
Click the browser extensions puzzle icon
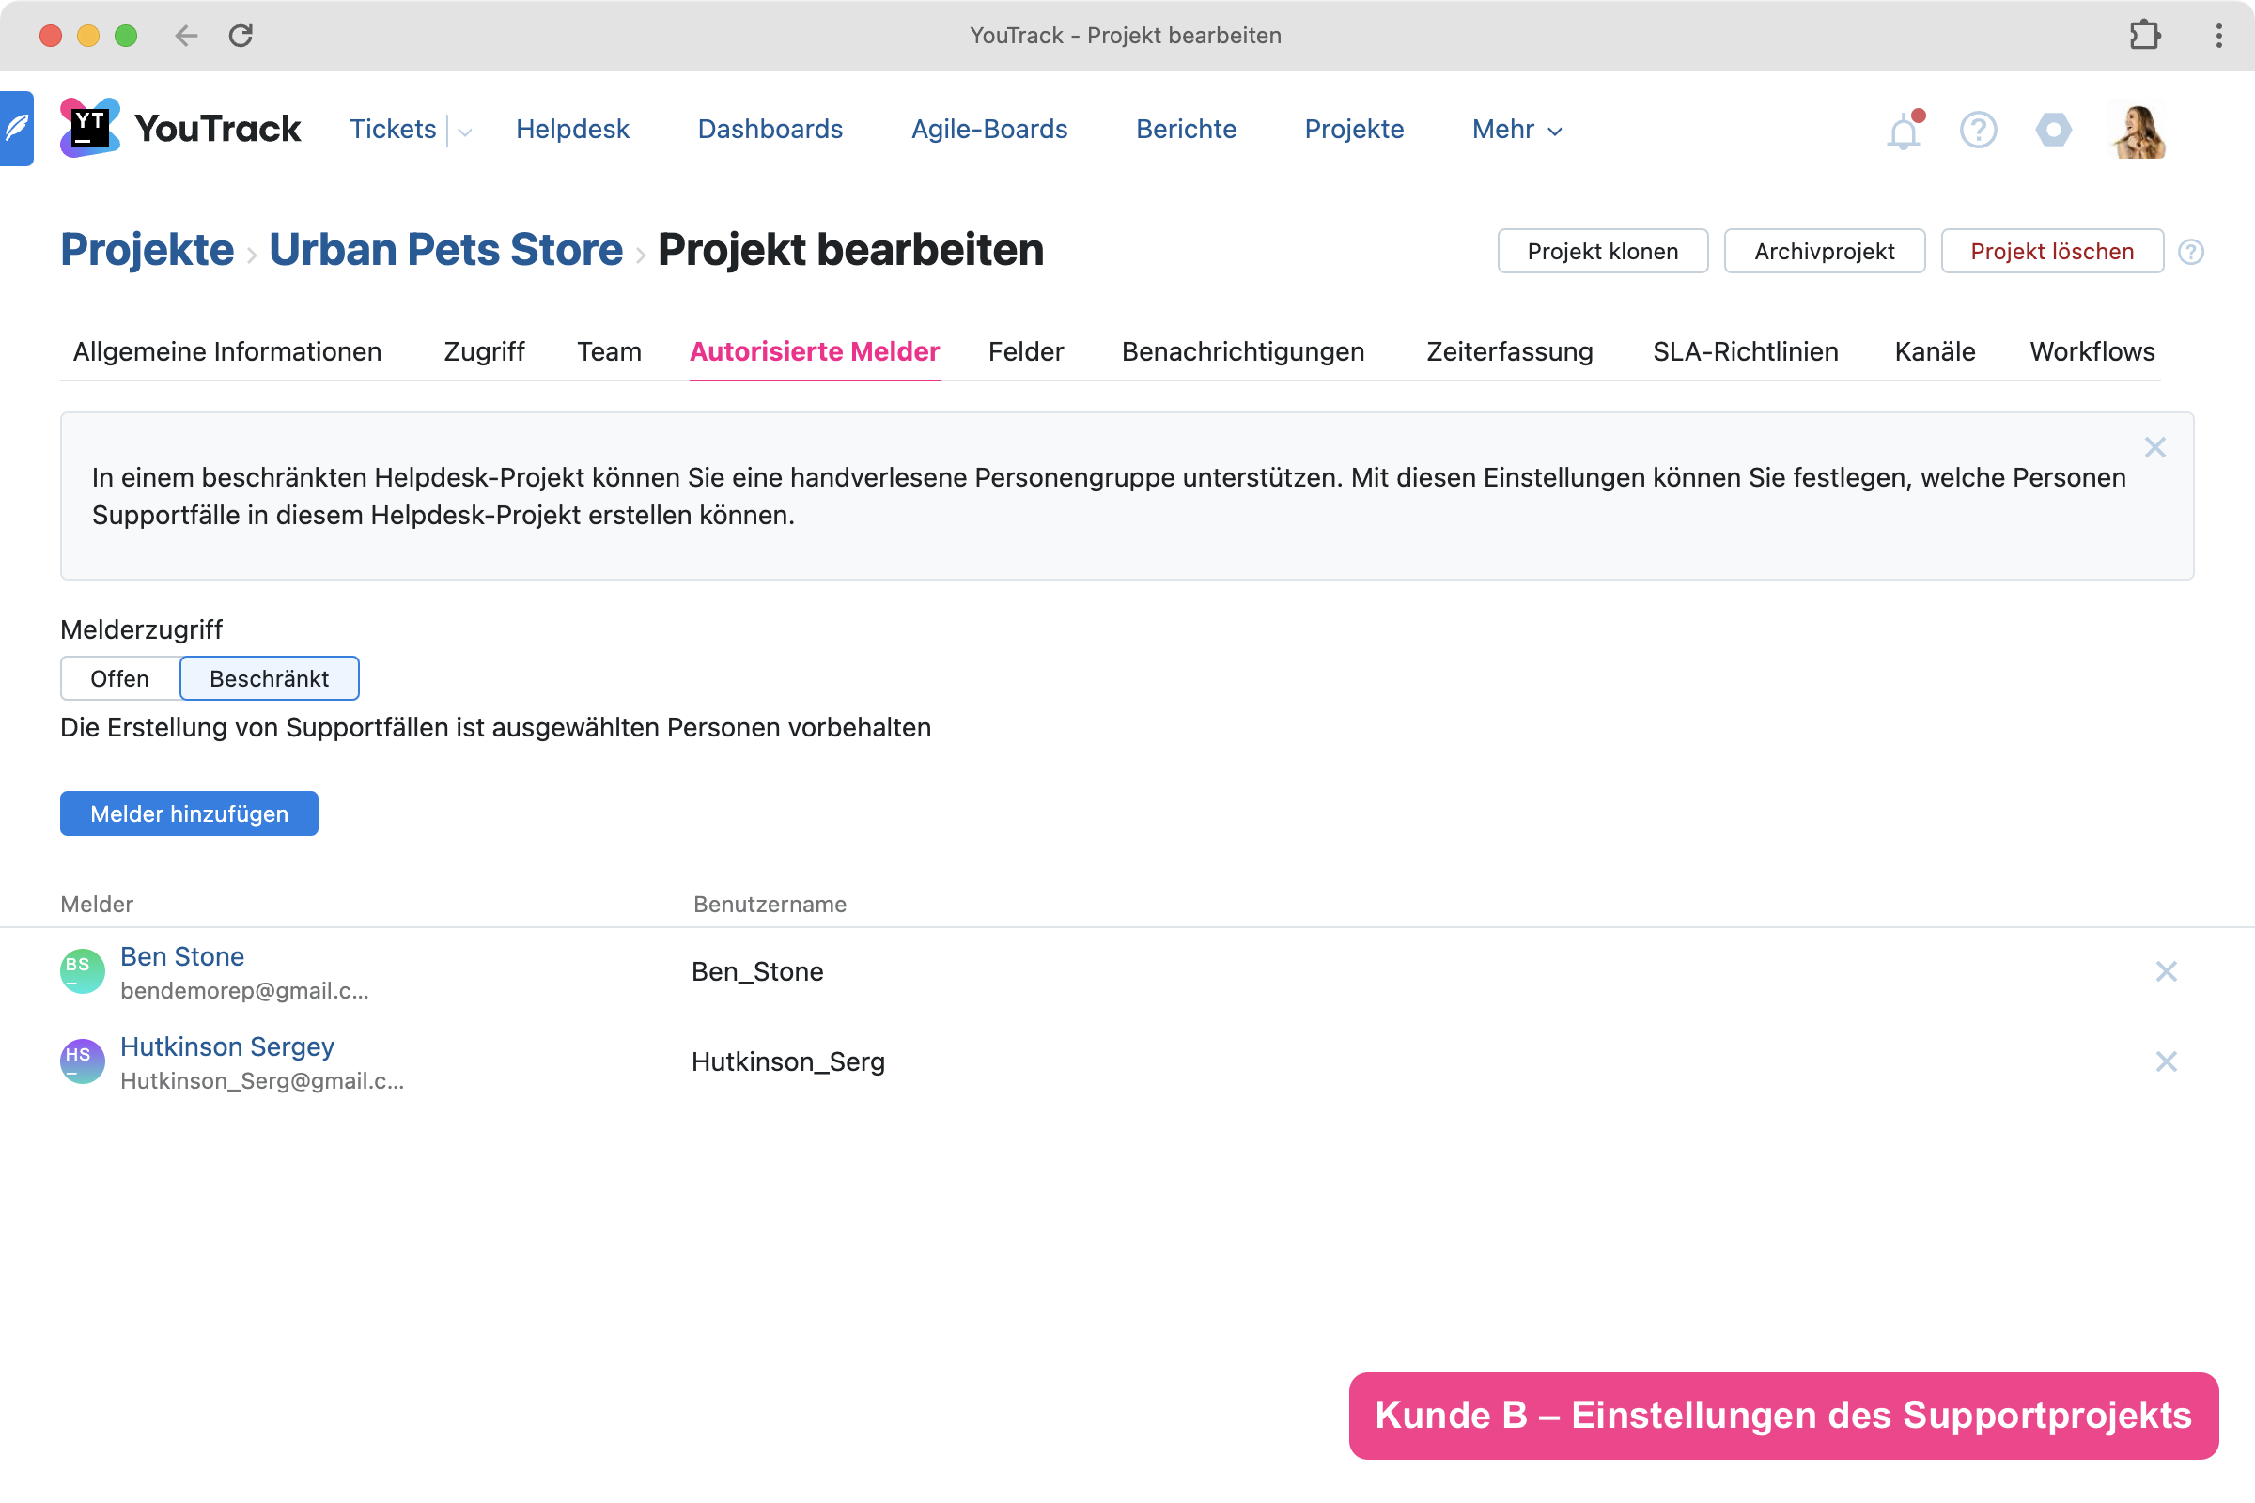[x=2145, y=36]
